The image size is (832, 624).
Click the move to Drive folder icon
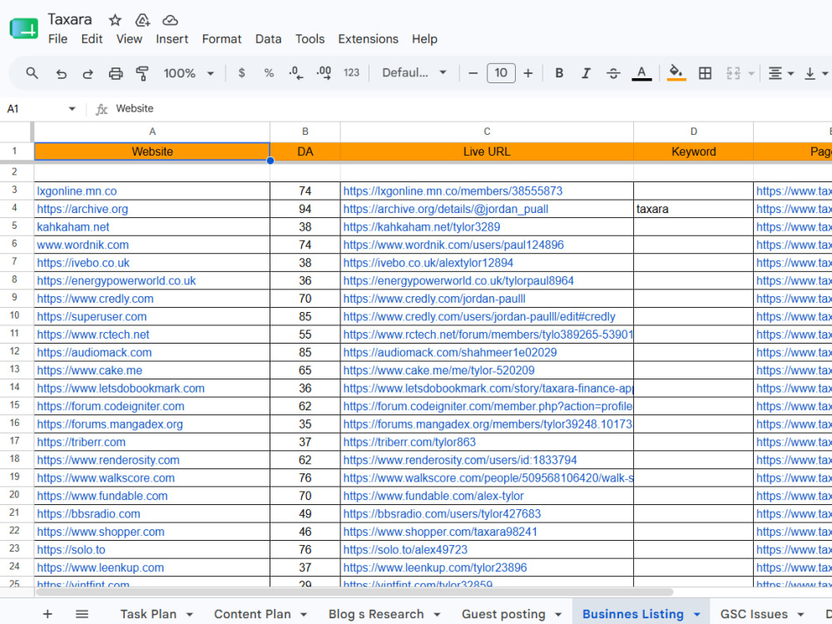click(x=142, y=20)
